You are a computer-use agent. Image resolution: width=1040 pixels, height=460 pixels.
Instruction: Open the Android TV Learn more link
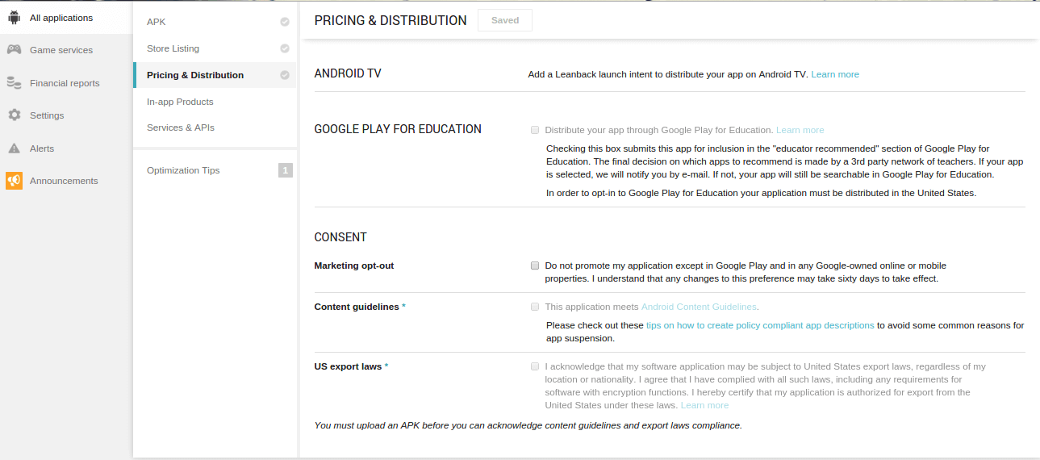pos(835,74)
